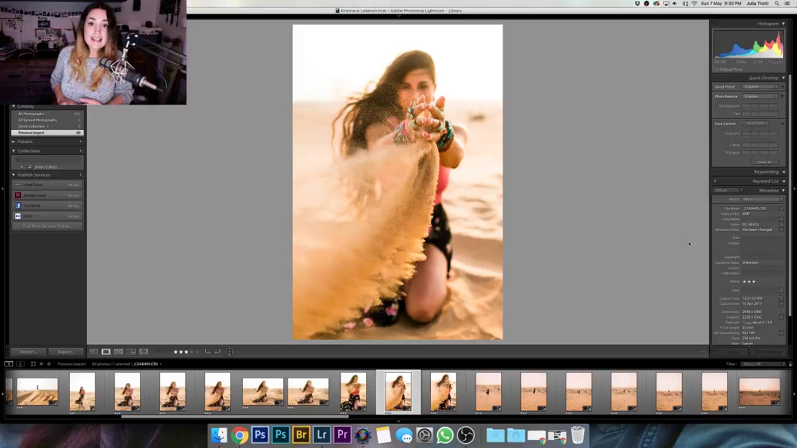Go back to previous source arrow
Screen dimensions: 797x448
coord(41,363)
